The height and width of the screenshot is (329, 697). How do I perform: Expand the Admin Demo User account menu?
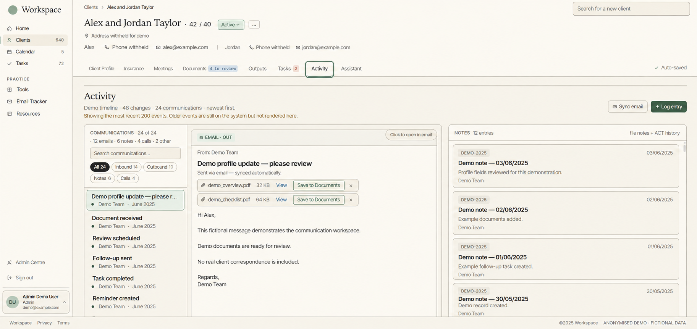tap(36, 302)
